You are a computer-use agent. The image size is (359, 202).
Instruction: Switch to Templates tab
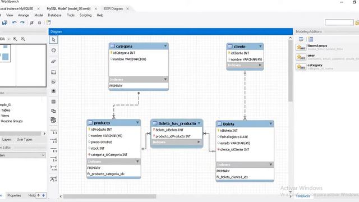(x=303, y=196)
